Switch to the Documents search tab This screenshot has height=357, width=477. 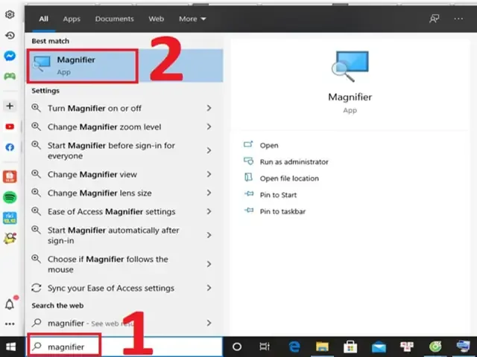115,19
